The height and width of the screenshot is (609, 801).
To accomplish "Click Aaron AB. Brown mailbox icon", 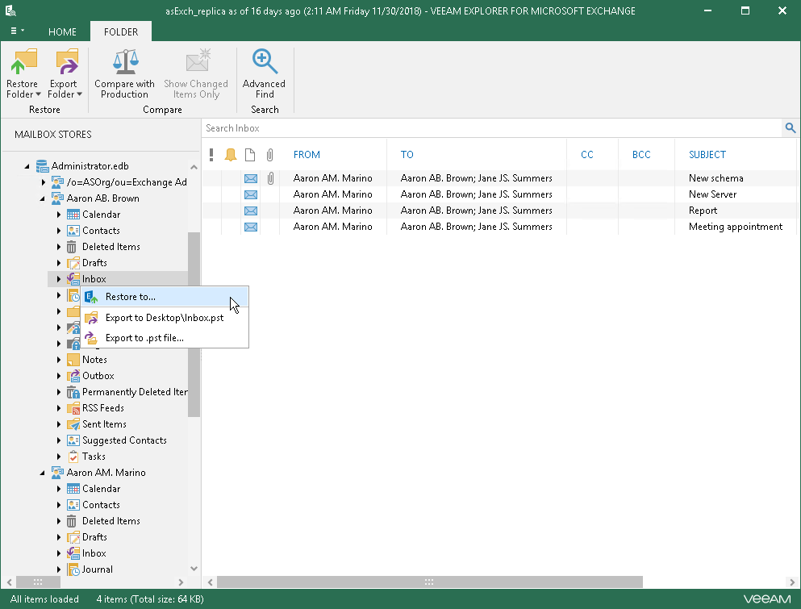I will point(57,198).
